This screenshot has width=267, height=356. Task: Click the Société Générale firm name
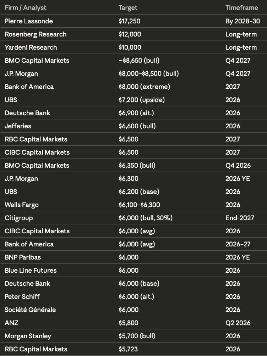click(x=30, y=310)
